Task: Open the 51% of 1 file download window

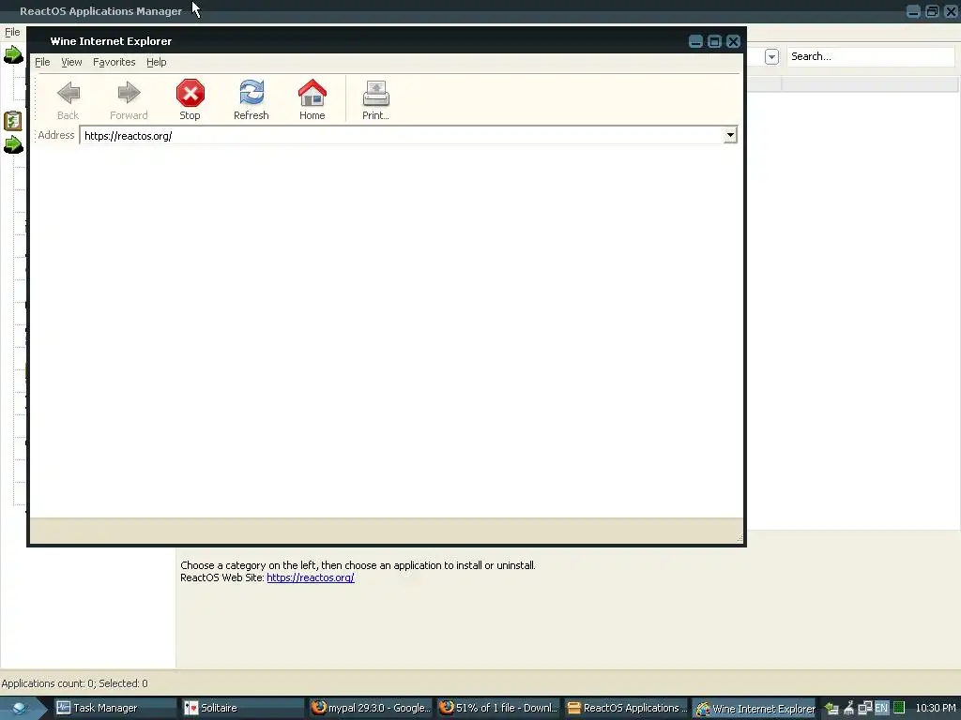Action: pos(497,708)
